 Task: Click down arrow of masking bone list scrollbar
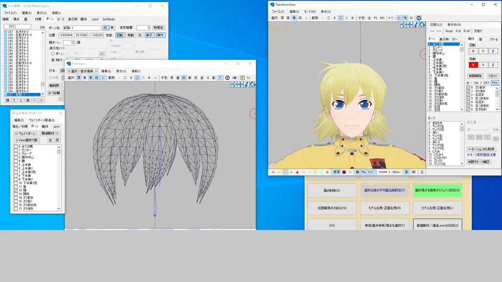[59, 208]
